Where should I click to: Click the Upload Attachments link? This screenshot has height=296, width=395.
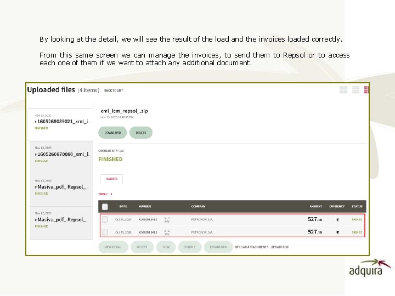[252, 247]
